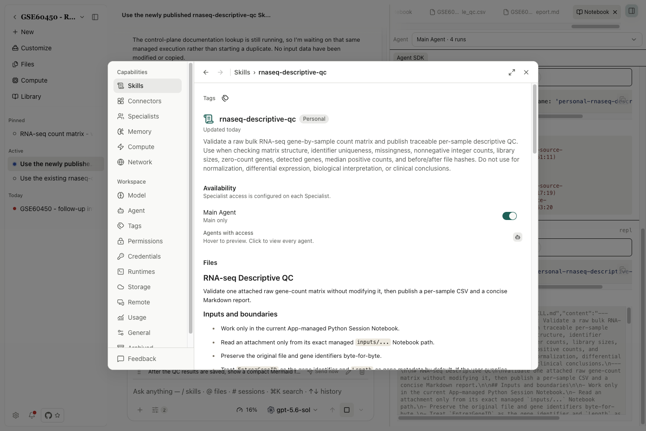Screen dimensions: 646x431
Task: Click the tag icon beside the Tags label
Action: (x=225, y=98)
